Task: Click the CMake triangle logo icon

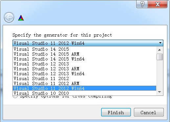Action: pyautogui.click(x=21, y=18)
